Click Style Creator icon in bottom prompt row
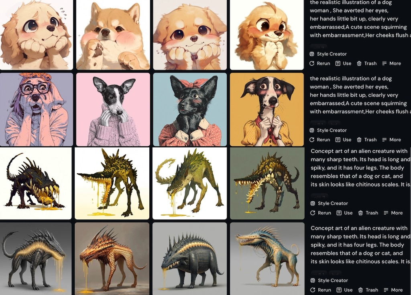Viewport: 411px width, 295px height. pos(313,280)
